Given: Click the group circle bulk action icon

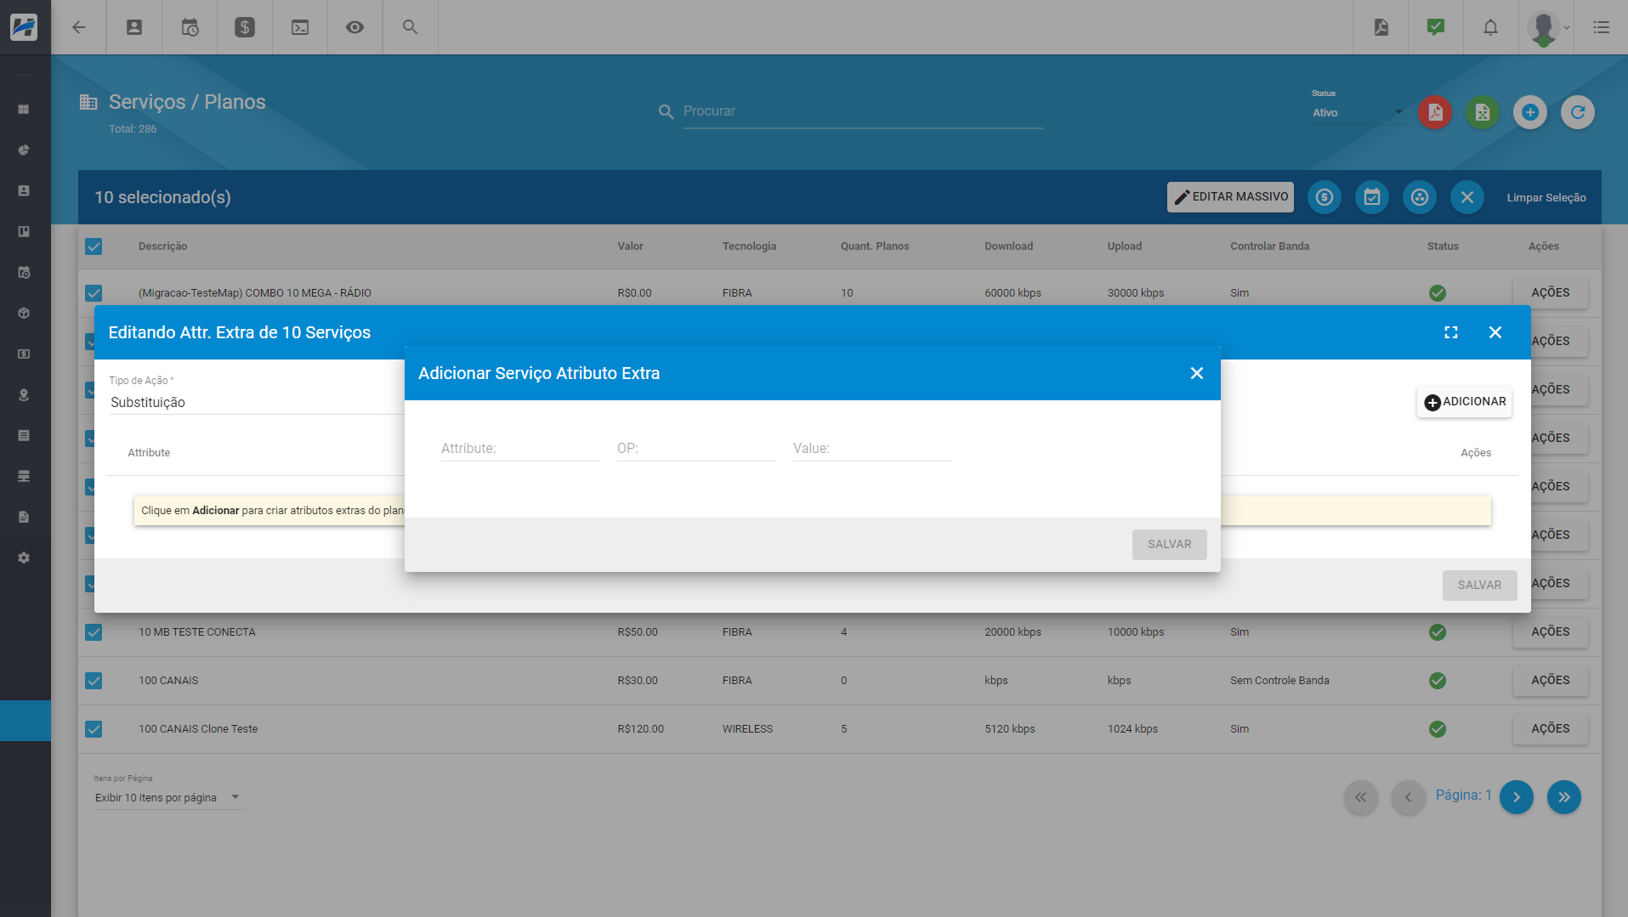Looking at the screenshot, I should [x=1420, y=197].
